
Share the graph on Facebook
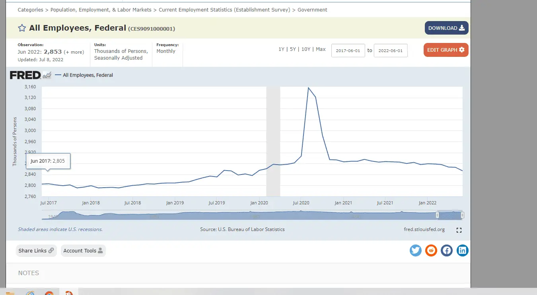pyautogui.click(x=447, y=250)
